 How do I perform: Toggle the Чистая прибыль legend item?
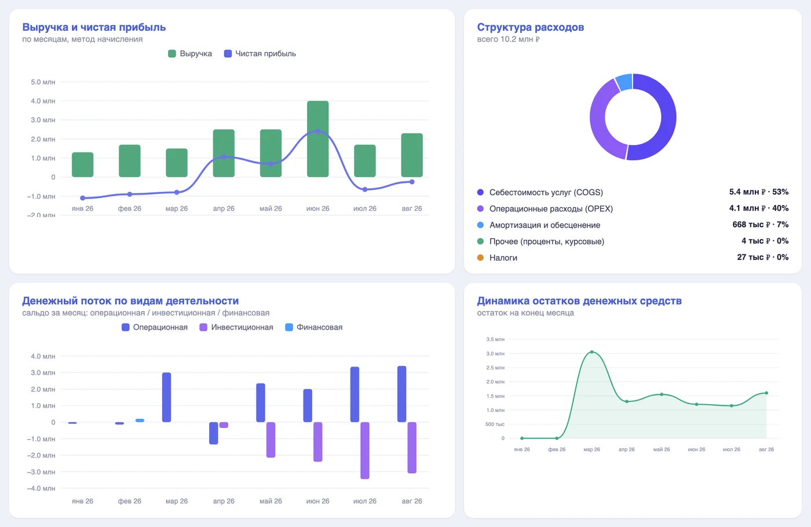tap(260, 54)
